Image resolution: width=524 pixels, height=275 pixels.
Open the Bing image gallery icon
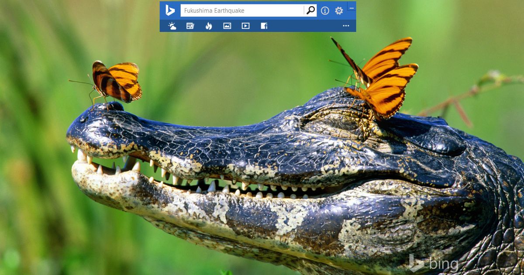point(227,26)
